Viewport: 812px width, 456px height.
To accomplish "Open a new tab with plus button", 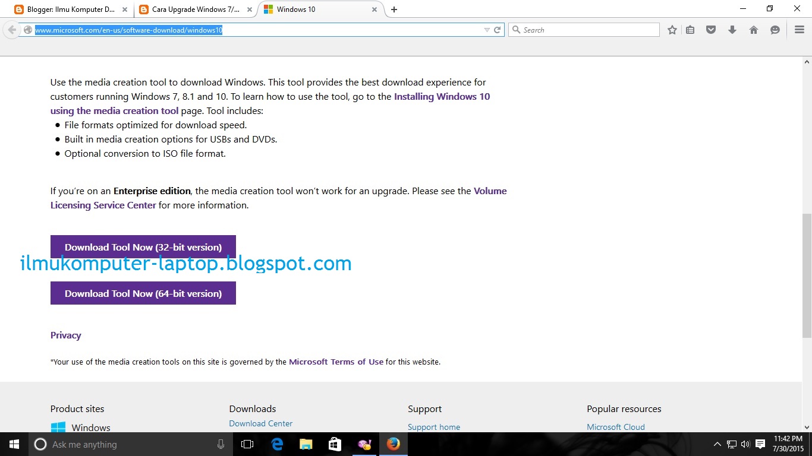I will (394, 9).
